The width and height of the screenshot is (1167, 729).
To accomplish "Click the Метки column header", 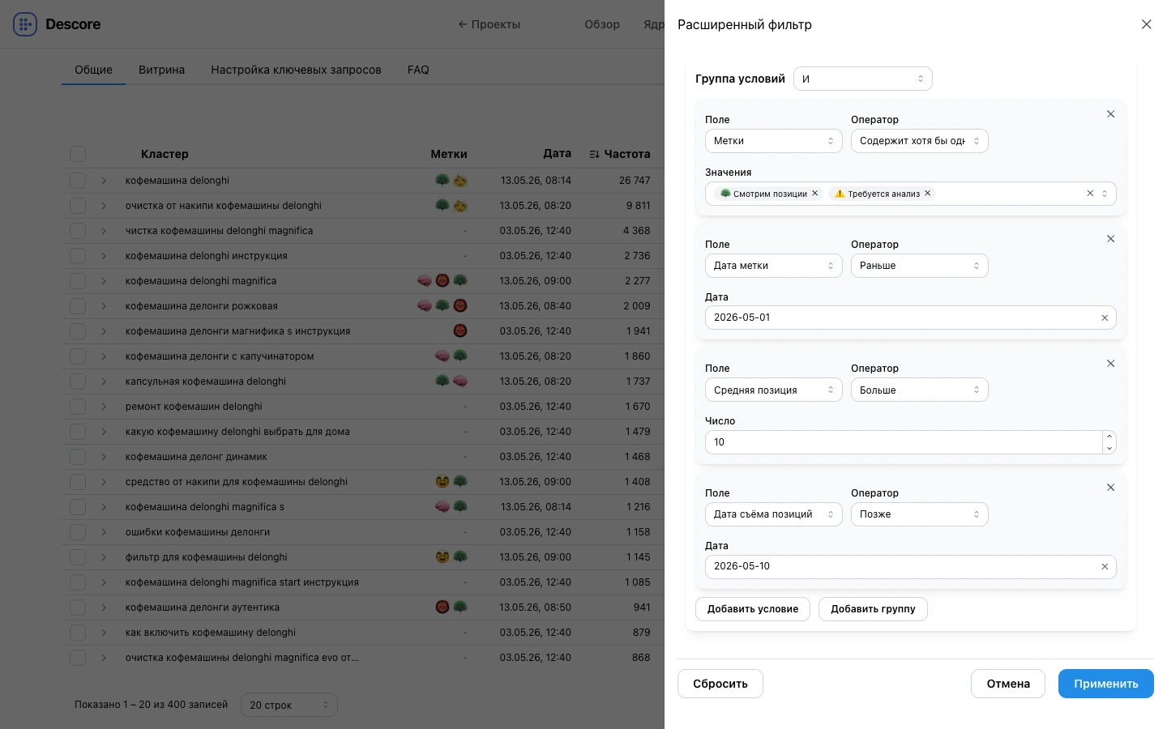I will click(449, 154).
